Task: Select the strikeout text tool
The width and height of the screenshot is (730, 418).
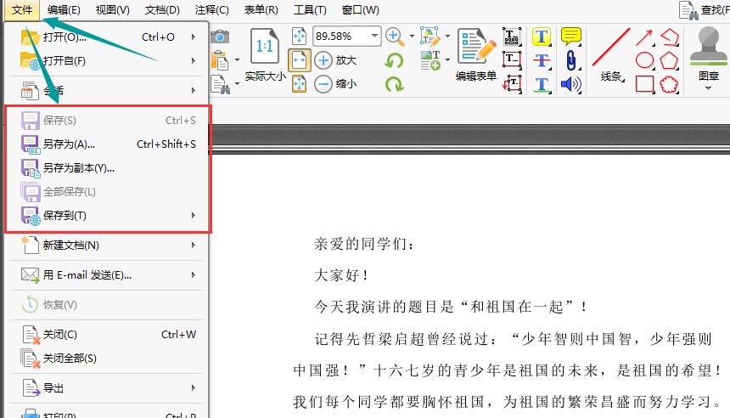Action: 542,60
